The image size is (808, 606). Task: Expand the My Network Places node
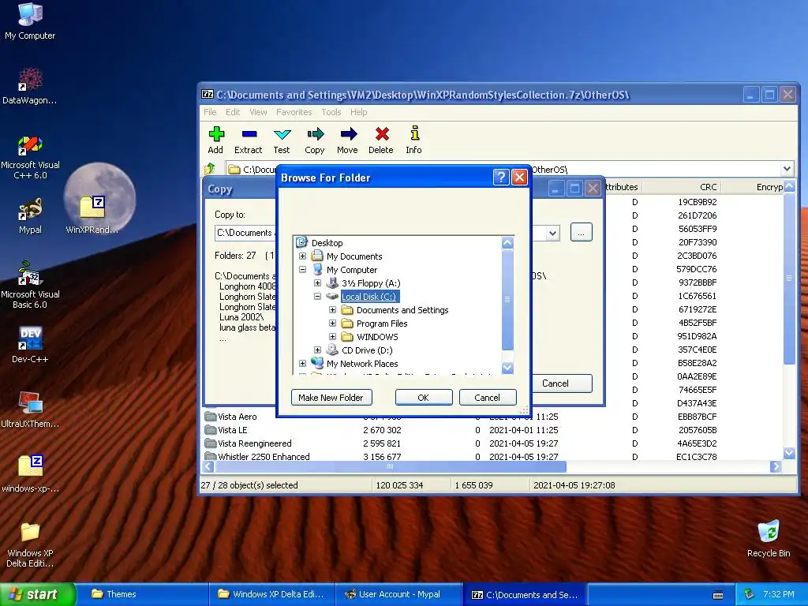click(x=302, y=363)
